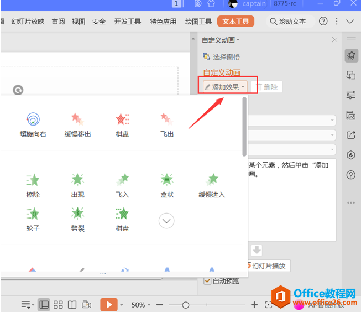Screen dimensions: 361x312
Task: Choose the 缓慢移出 exit effect
Action: pos(77,124)
